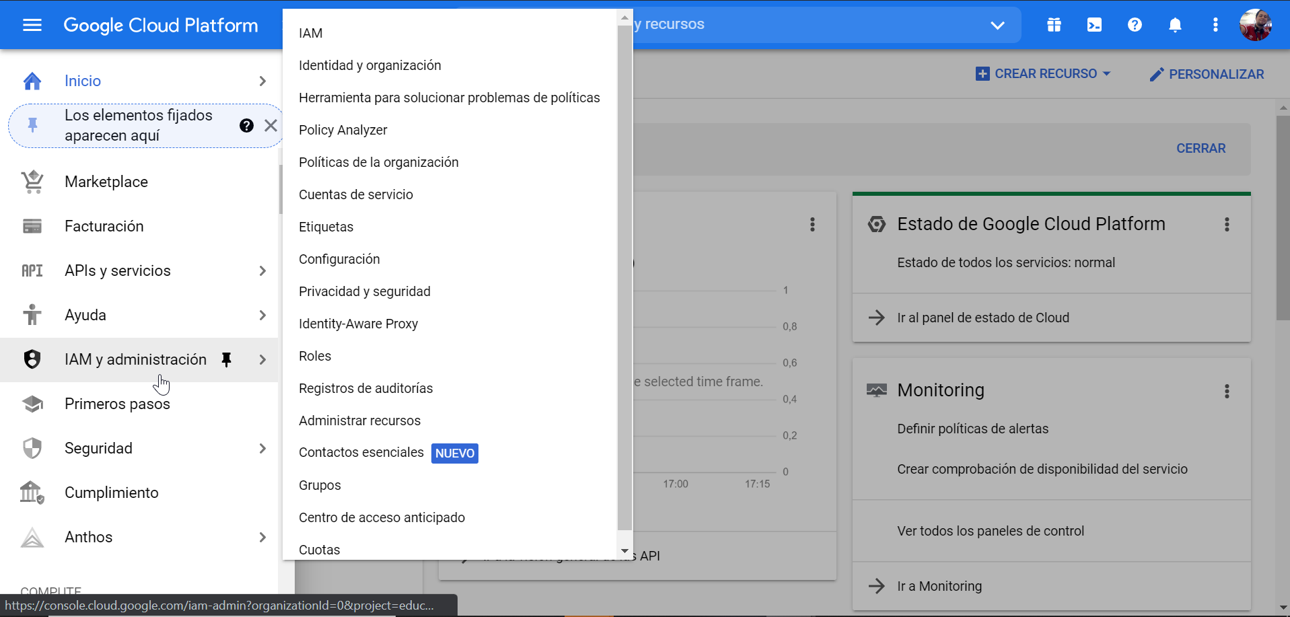Open Centro de acceso anticipado

tap(450, 517)
